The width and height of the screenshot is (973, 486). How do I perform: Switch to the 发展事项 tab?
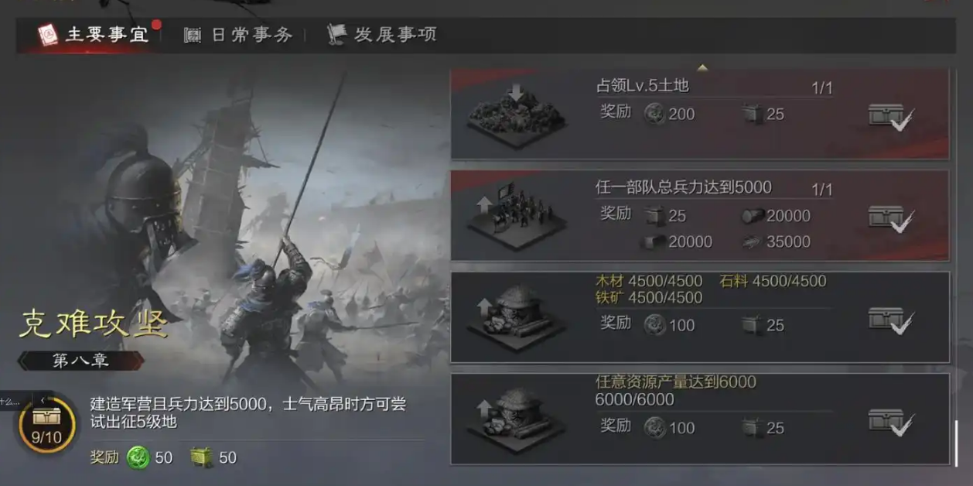pyautogui.click(x=381, y=34)
